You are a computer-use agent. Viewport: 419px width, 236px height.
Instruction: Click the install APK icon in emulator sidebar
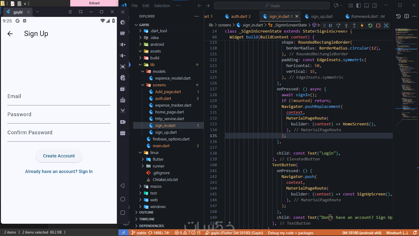click(123, 100)
